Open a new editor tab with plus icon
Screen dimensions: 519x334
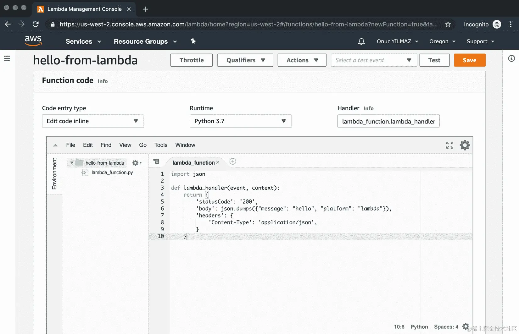pos(233,162)
